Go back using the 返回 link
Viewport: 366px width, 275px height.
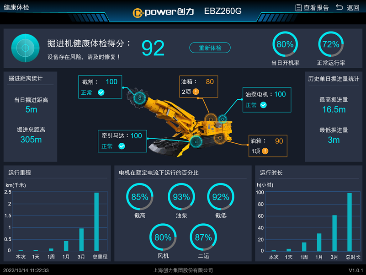(x=353, y=8)
